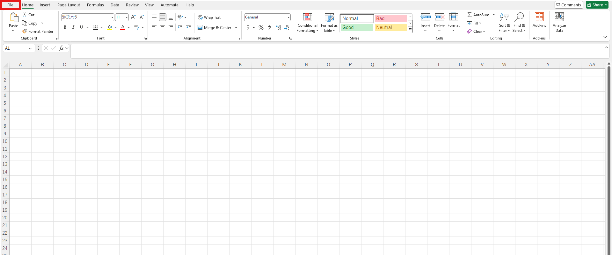Click the Conditional Formatting icon
Image resolution: width=612 pixels, height=255 pixels.
click(x=307, y=17)
